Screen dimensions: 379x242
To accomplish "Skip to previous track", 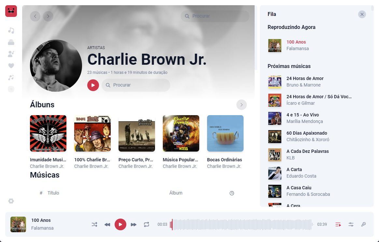I will point(107,225).
